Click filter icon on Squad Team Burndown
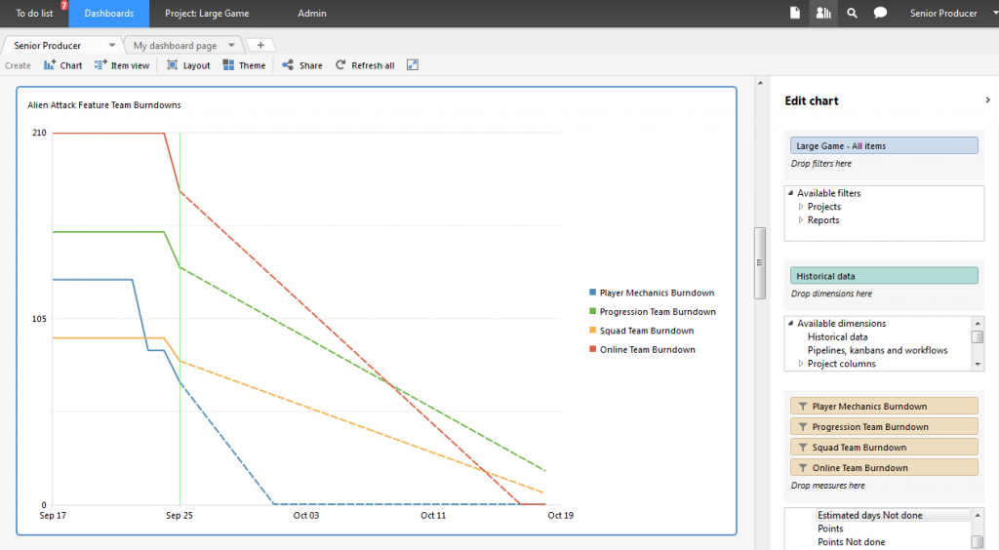The height and width of the screenshot is (550, 999). (803, 447)
